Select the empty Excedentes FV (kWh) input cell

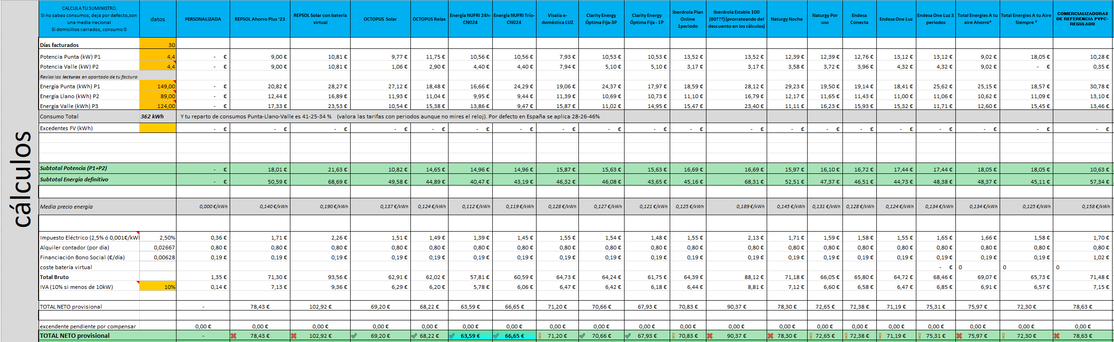point(158,128)
